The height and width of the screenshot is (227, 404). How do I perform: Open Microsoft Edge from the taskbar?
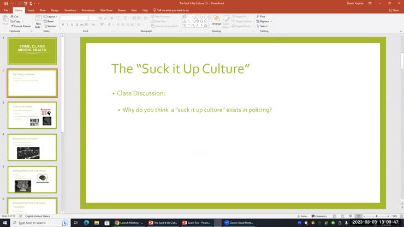click(86, 223)
